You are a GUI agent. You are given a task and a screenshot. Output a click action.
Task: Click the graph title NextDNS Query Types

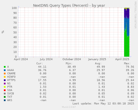[69, 6]
